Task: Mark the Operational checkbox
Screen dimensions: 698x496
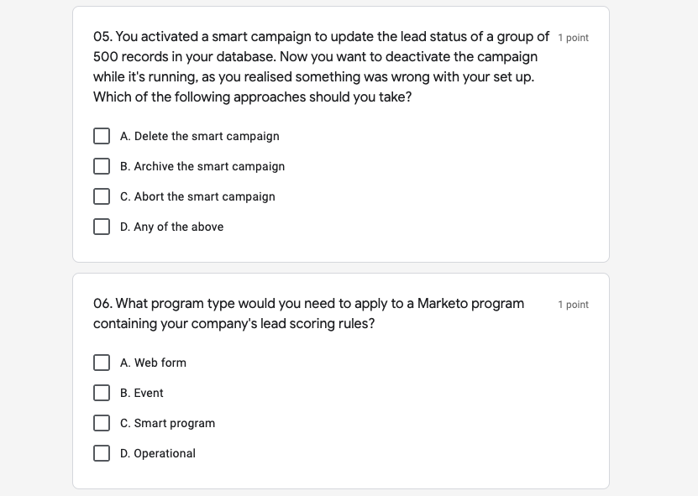Action: coord(102,453)
